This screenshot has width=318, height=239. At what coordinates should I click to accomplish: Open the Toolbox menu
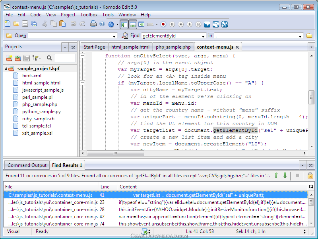pyautogui.click(x=89, y=15)
